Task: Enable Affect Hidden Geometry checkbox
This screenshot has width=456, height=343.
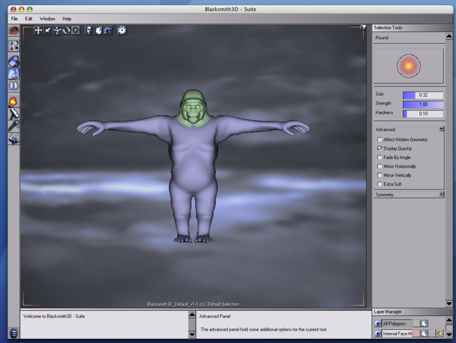Action: 380,140
